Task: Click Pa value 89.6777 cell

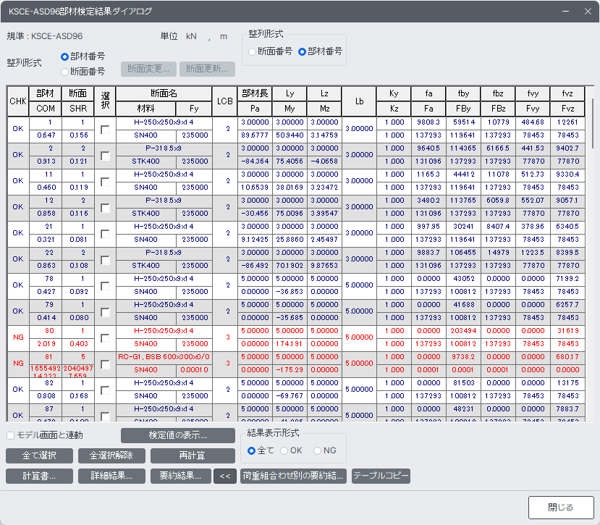Action: (x=255, y=135)
